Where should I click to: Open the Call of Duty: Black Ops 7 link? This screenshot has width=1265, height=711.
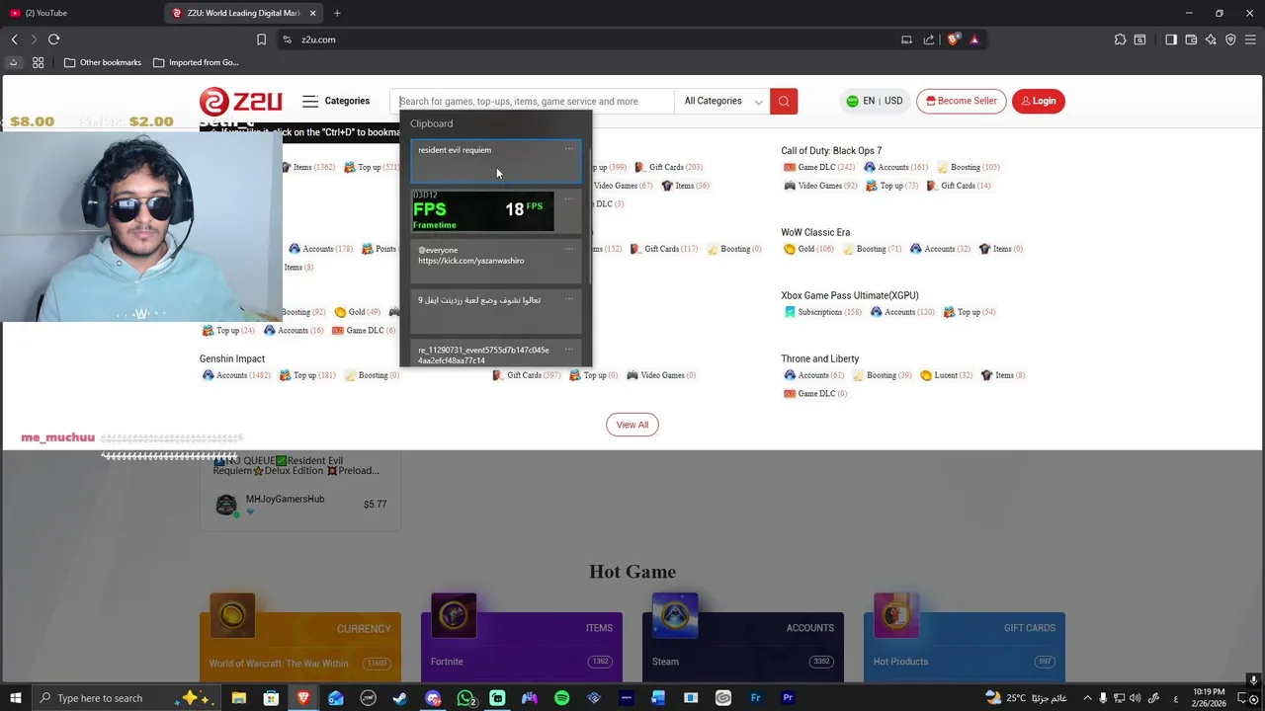tap(831, 151)
